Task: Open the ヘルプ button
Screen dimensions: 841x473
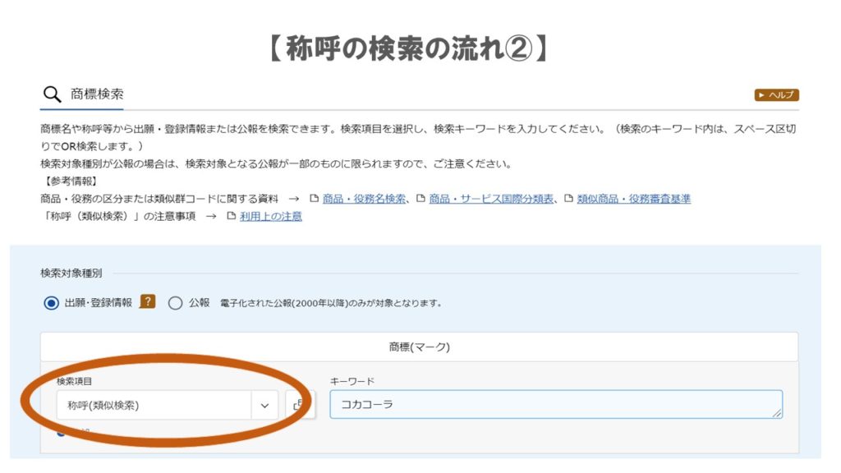Action: (776, 95)
